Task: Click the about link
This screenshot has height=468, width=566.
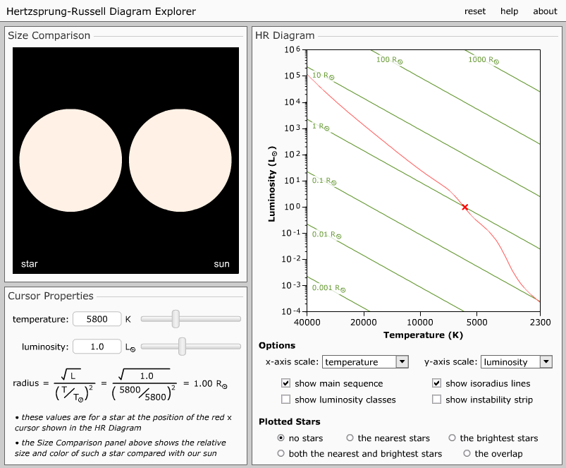Action: pos(545,11)
